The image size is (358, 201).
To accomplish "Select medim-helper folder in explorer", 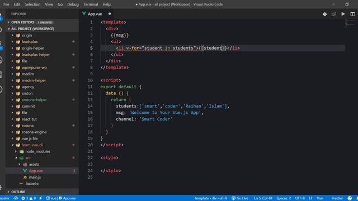I will pyautogui.click(x=34, y=80).
